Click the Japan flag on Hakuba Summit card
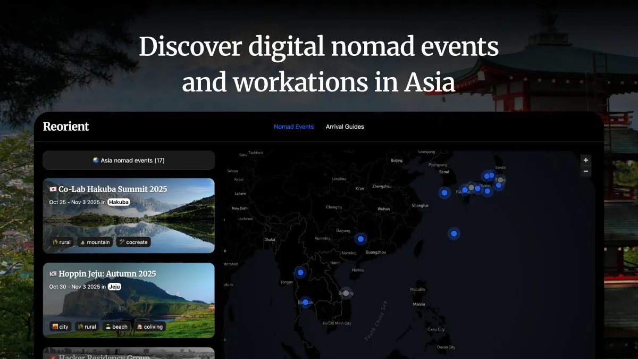The image size is (638, 359). click(53, 189)
